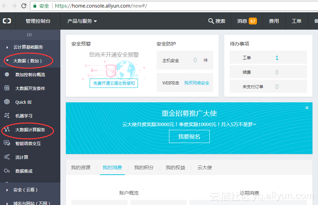Screen dimensions: 318x205
Task: Click 我要报名 button
Action: tap(189, 136)
